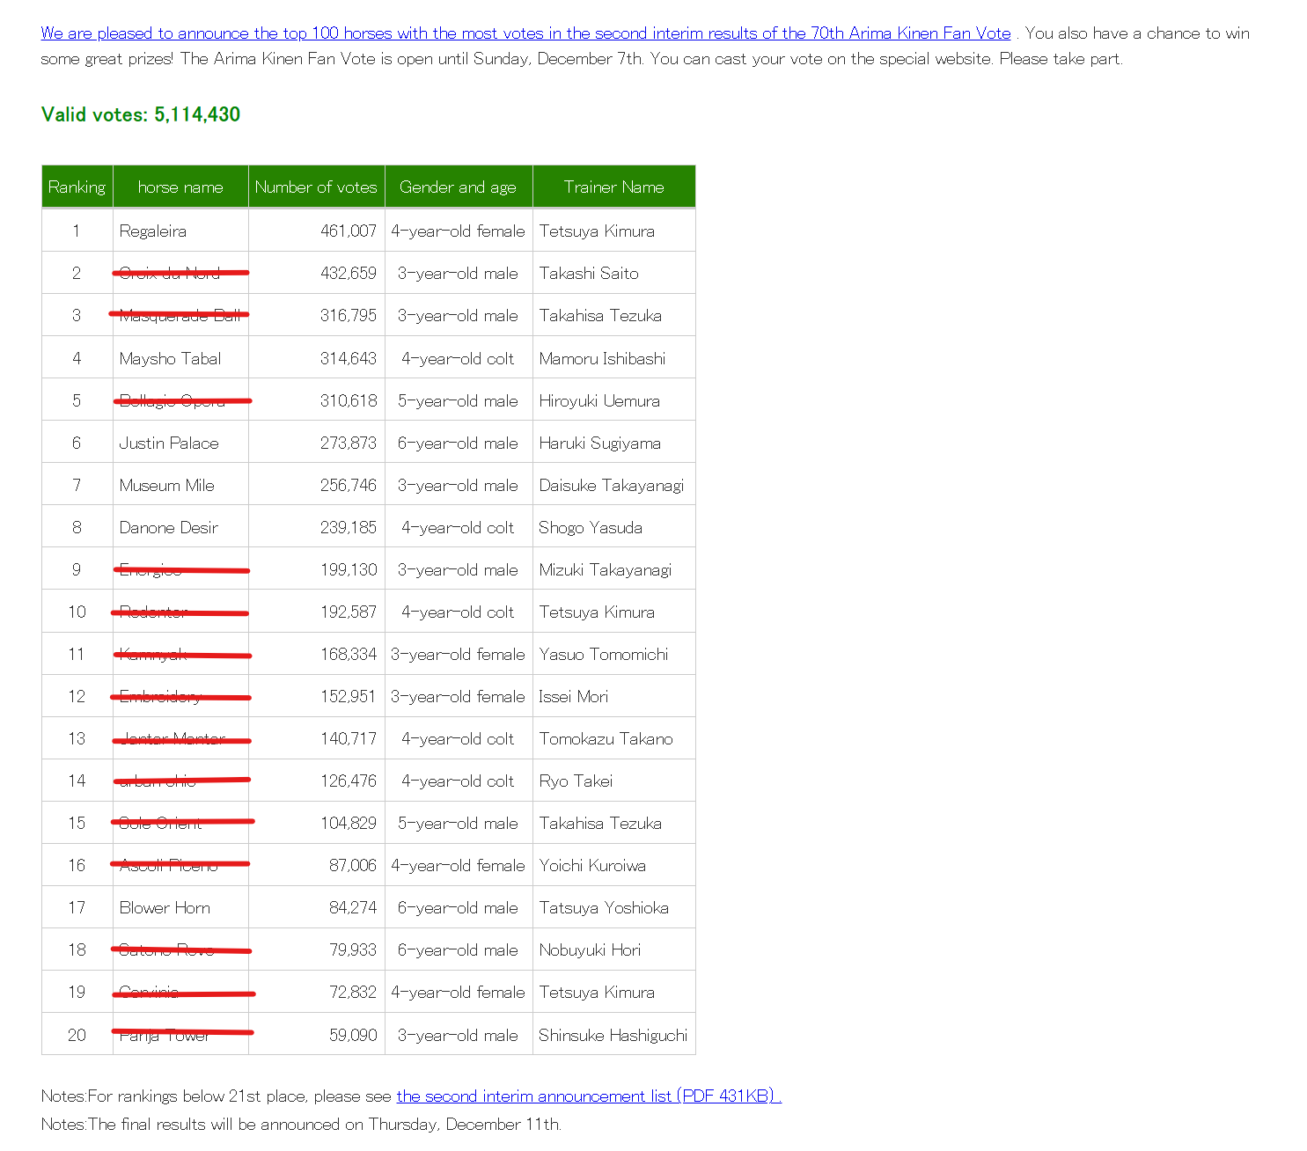The image size is (1307, 1151).
Task: Click the vote count 273,873
Action: click(349, 443)
